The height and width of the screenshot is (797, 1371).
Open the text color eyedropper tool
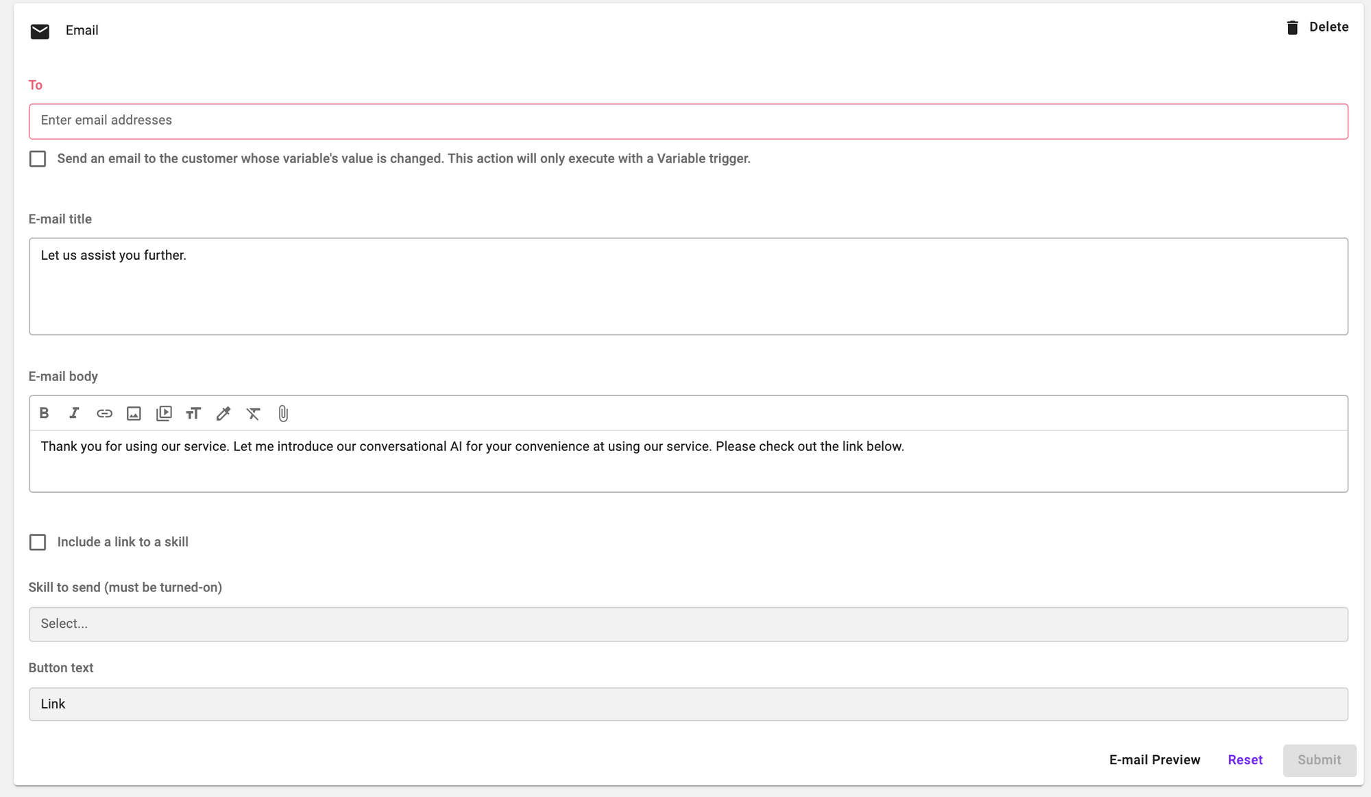[223, 413]
